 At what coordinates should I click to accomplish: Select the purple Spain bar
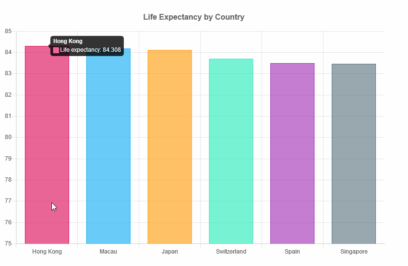tap(292, 153)
